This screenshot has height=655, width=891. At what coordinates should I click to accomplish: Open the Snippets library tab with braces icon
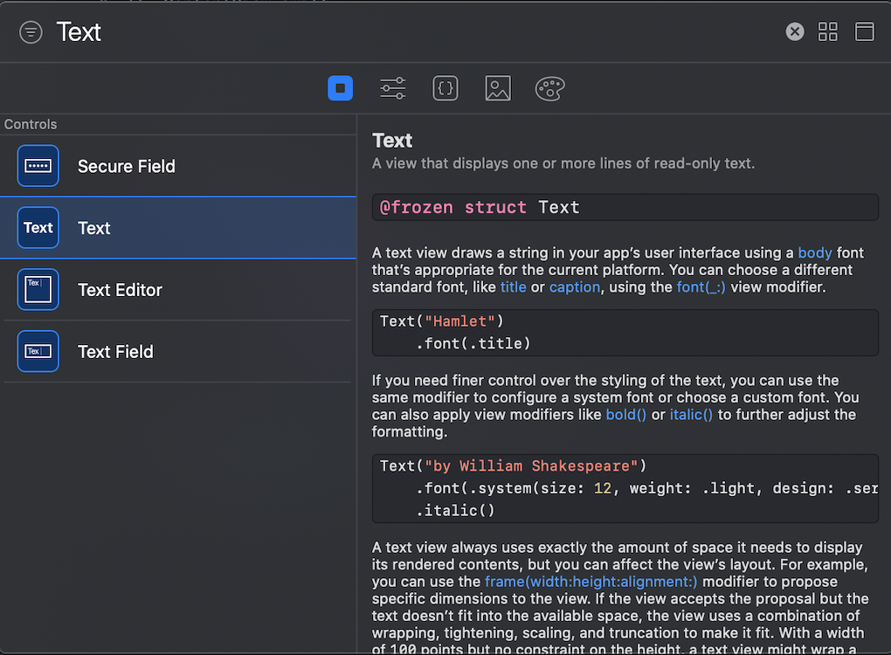(x=445, y=88)
